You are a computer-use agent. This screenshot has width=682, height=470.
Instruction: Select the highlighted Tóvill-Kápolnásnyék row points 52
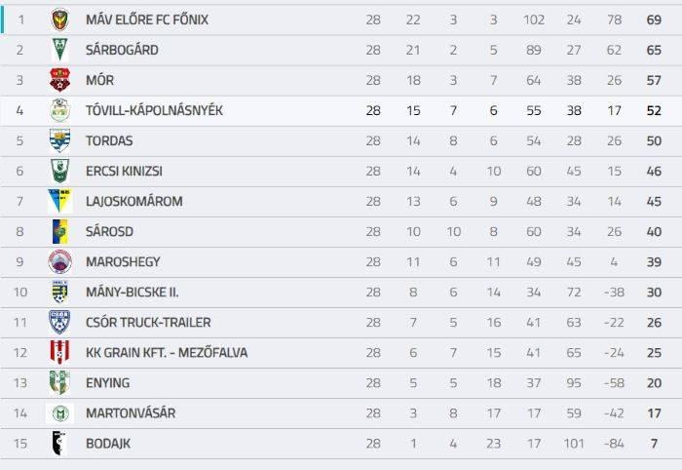tap(654, 110)
